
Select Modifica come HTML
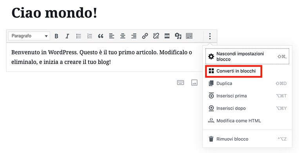[247, 121]
